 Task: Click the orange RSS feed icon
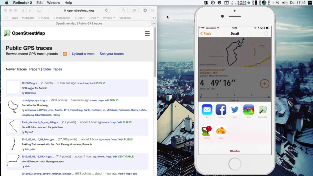65,54
